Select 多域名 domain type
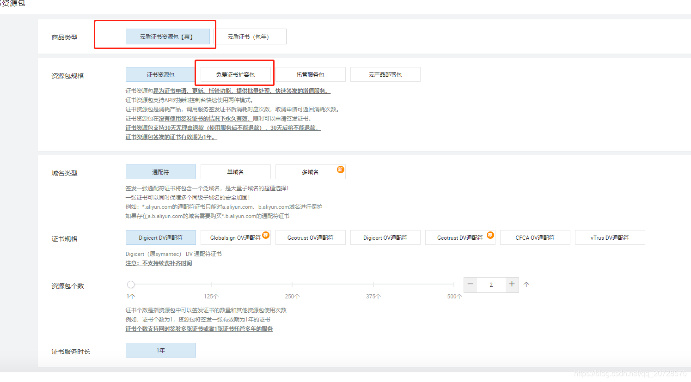The width and height of the screenshot is (691, 382). [x=310, y=172]
